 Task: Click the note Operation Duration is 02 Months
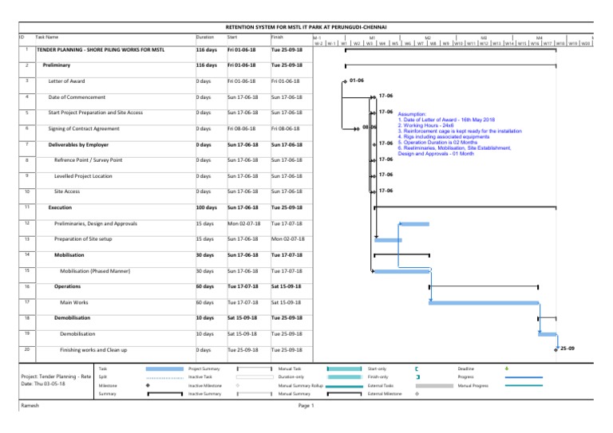point(437,142)
